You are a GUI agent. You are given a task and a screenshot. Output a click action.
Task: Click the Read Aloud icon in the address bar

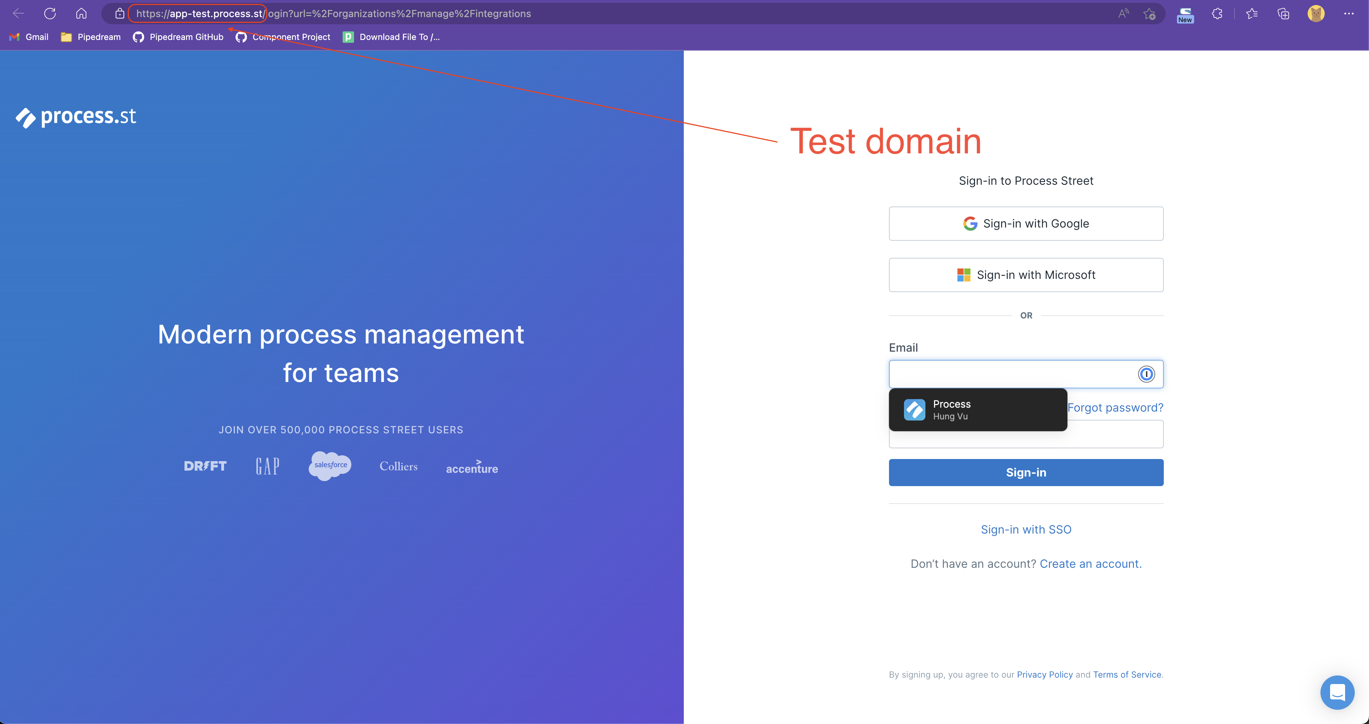click(x=1123, y=13)
